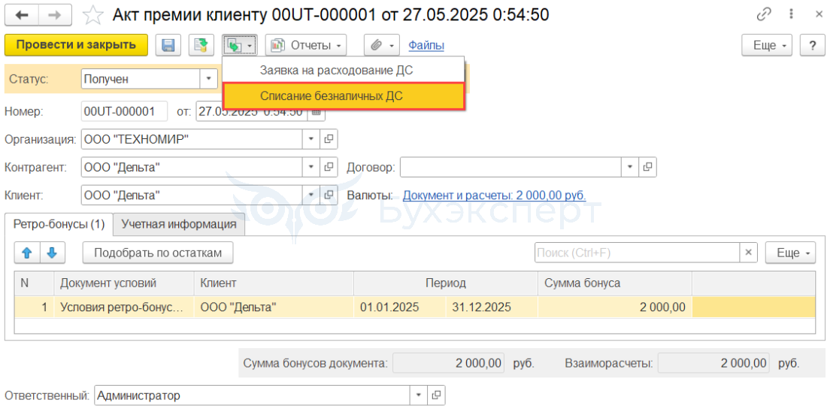Expand the Статус dropdown arrow

tap(208, 79)
